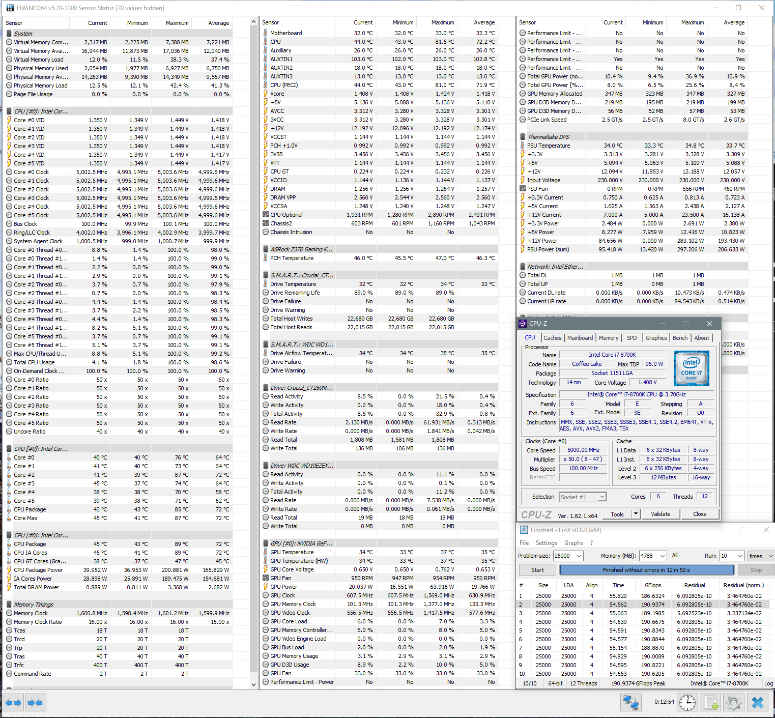
Task: Click the icon beside Uncore Ratio
Action: pyautogui.click(x=9, y=432)
